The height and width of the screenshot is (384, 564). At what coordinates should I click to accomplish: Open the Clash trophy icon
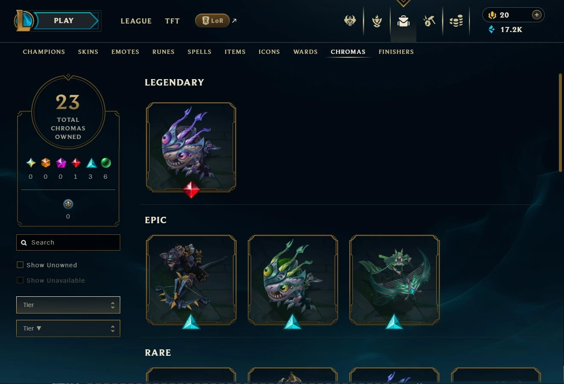pos(377,21)
